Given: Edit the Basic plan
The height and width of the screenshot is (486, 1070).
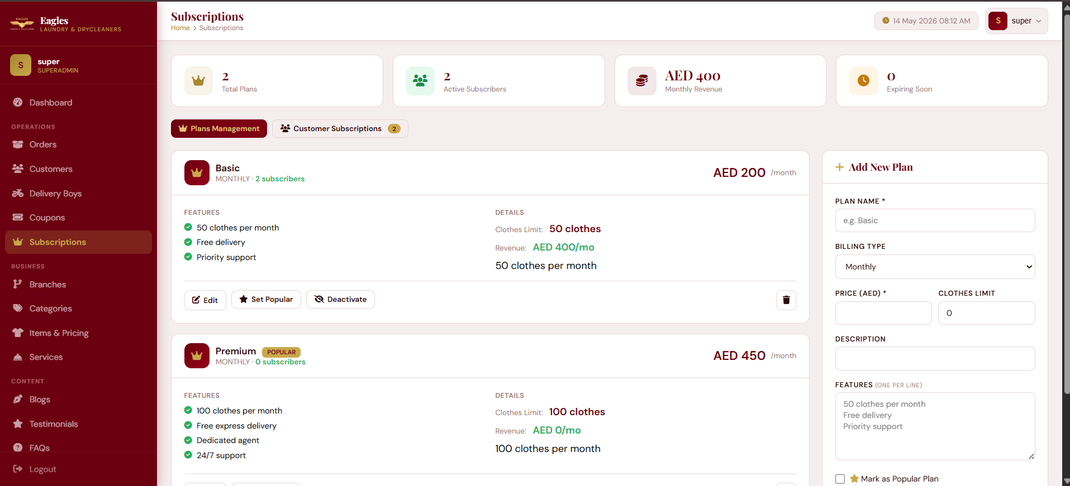Looking at the screenshot, I should 205,300.
